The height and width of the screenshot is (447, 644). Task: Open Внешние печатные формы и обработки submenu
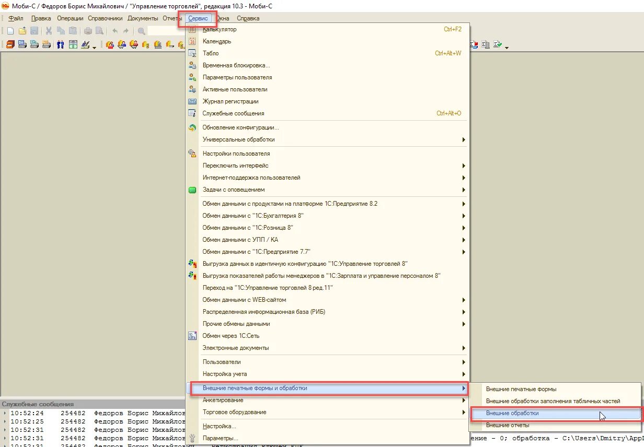328,388
